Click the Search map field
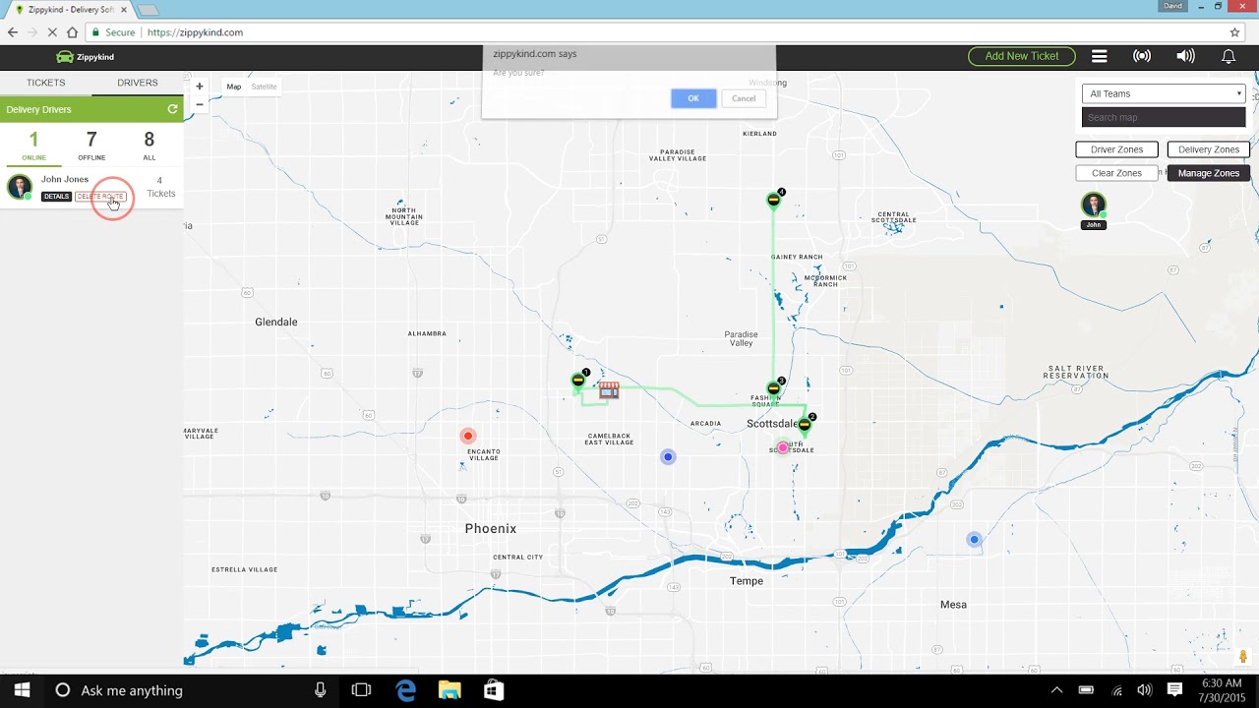 (x=1164, y=117)
